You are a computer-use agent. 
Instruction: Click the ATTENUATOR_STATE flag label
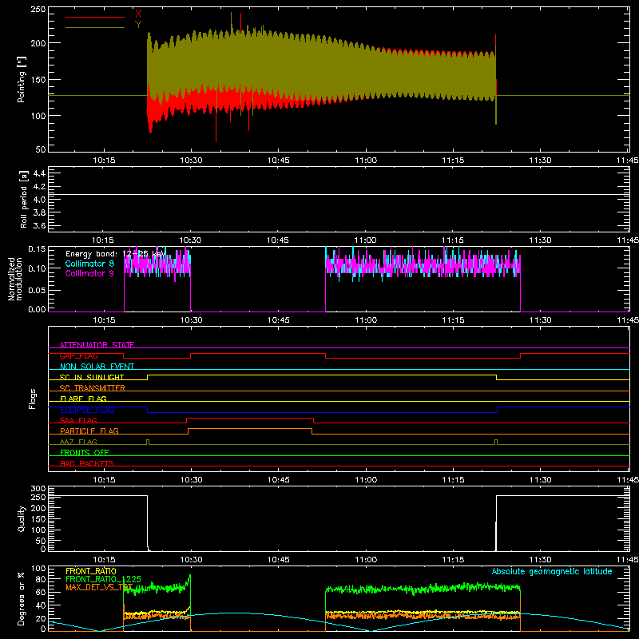[x=97, y=345]
